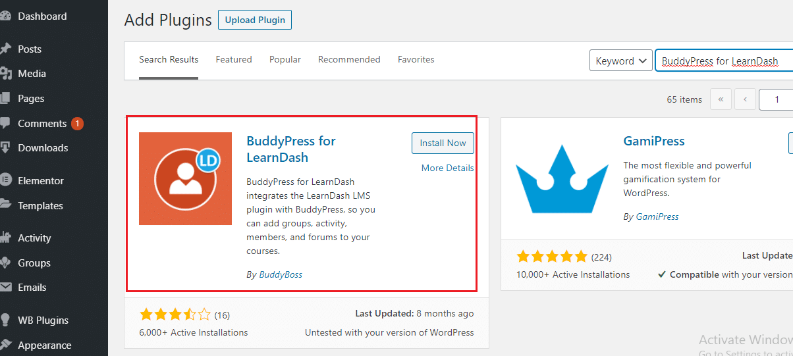Click the Comments speech bubble icon
This screenshot has height=356, width=793.
tap(5, 124)
